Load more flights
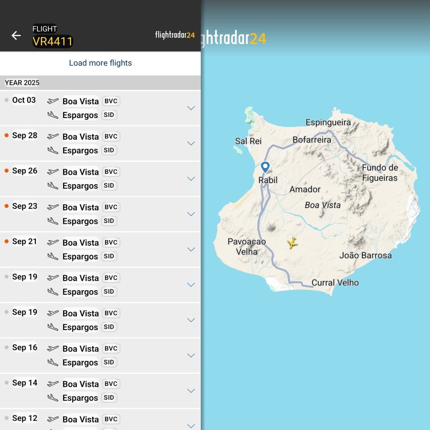Image resolution: width=430 pixels, height=430 pixels. click(x=100, y=63)
